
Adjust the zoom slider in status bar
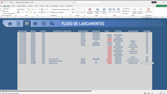coord(160,93)
